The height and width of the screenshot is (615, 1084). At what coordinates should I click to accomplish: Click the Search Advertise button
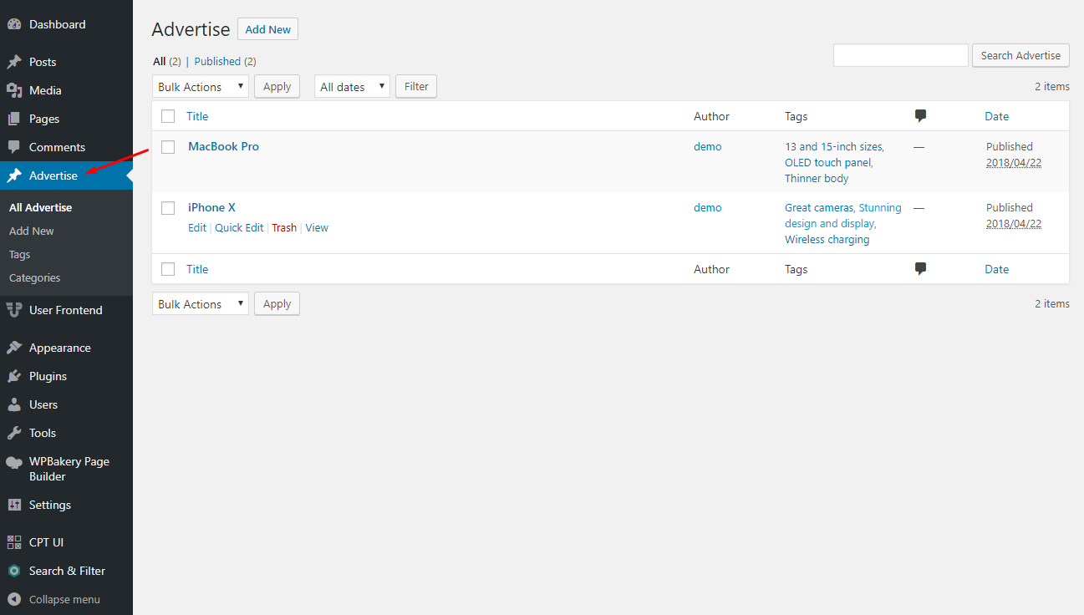coord(1020,55)
